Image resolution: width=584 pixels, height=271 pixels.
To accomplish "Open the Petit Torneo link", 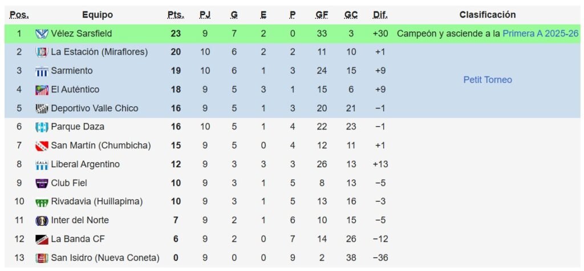I will [x=488, y=80].
